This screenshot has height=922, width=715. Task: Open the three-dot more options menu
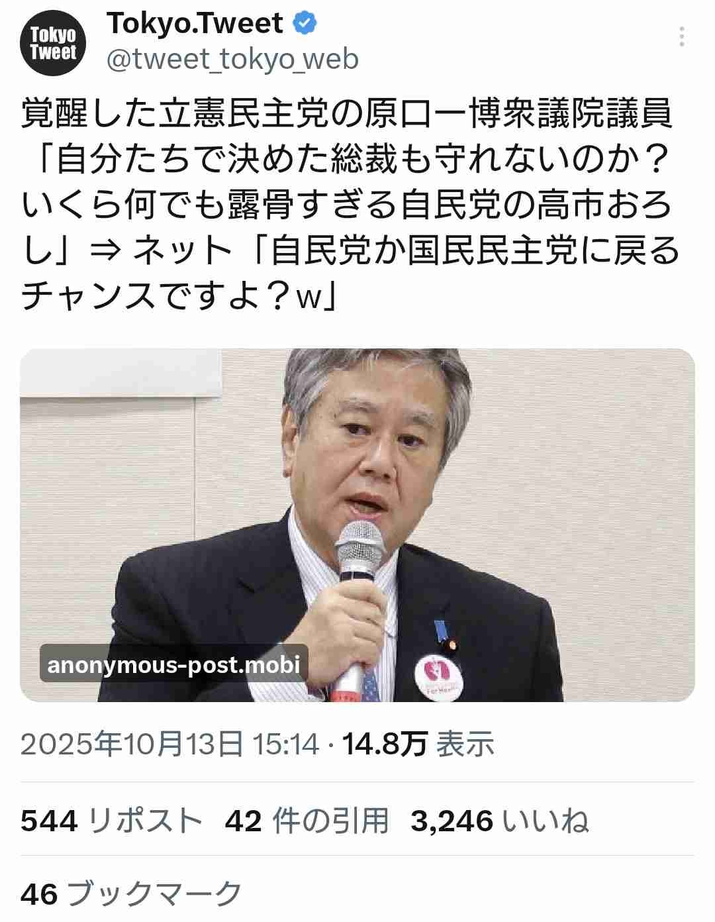click(683, 37)
